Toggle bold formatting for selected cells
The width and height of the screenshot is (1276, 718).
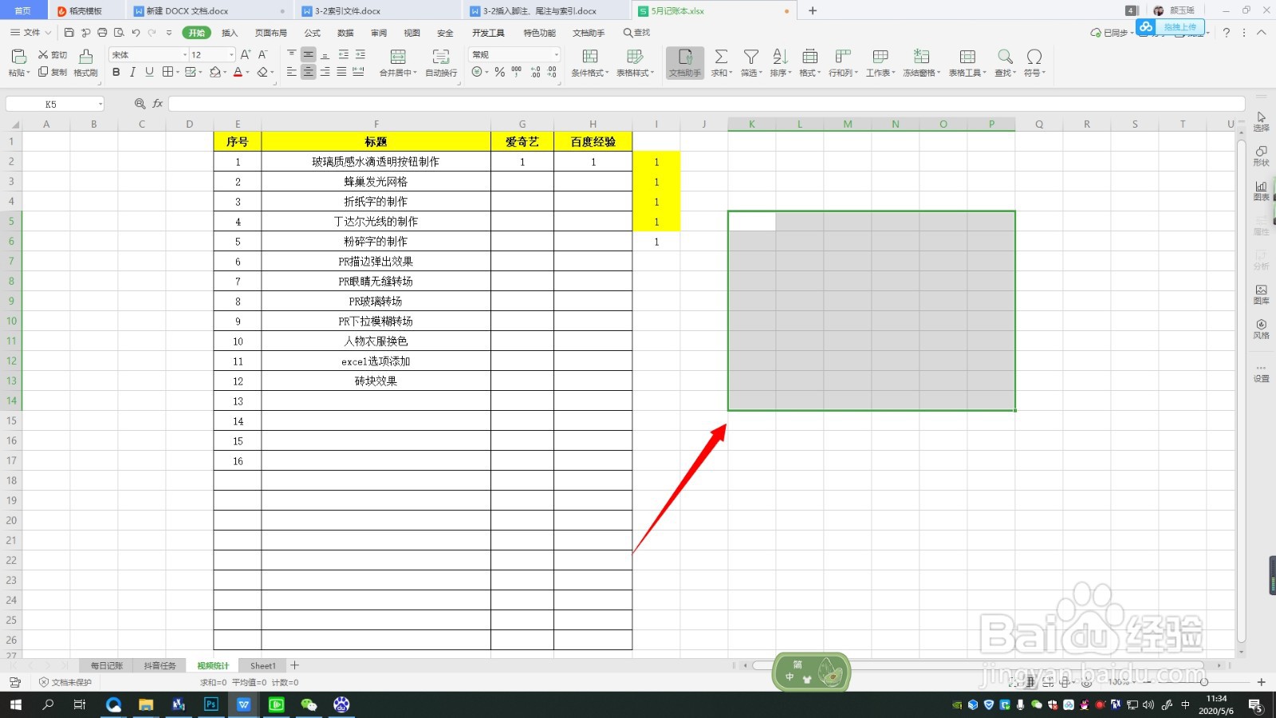click(x=116, y=72)
